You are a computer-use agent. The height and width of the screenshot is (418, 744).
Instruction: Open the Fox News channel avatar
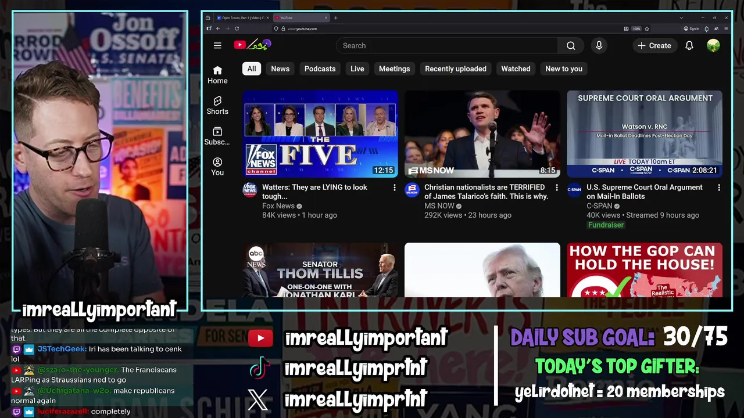[x=250, y=190]
